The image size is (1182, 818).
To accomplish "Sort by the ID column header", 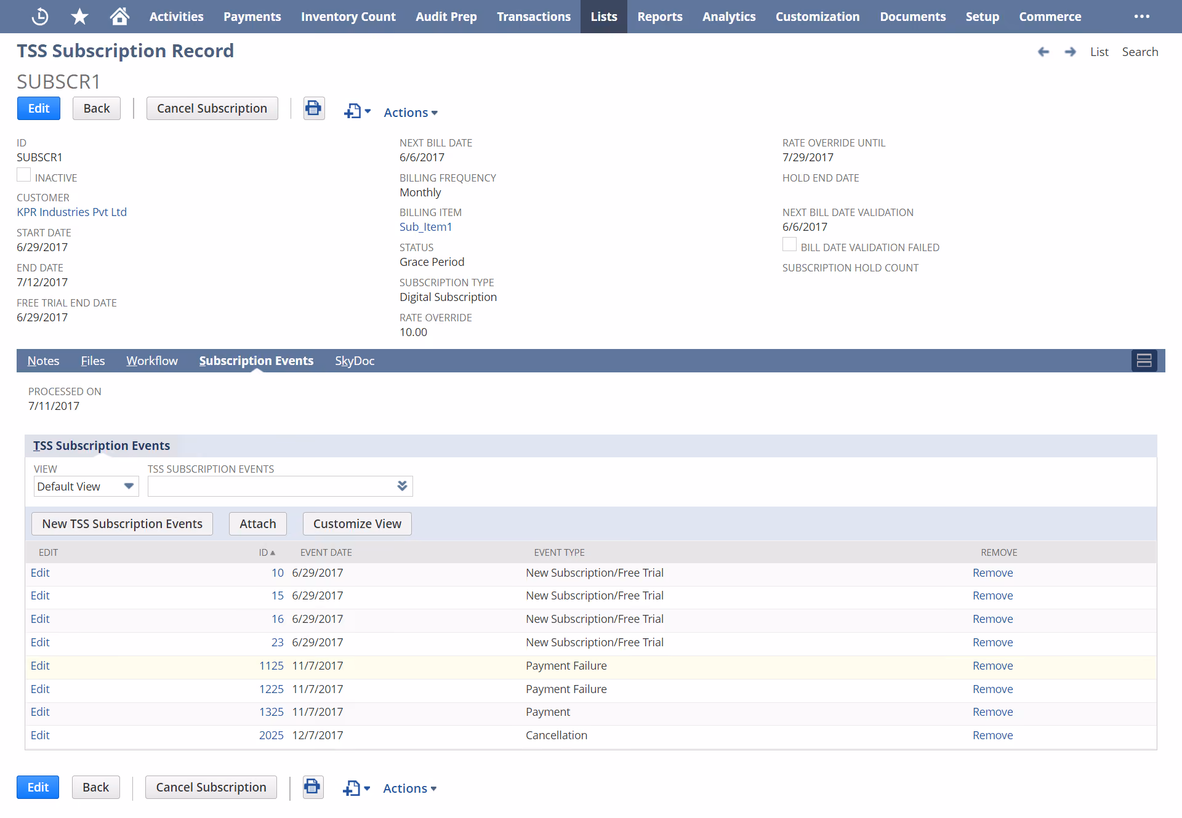I will pos(267,553).
